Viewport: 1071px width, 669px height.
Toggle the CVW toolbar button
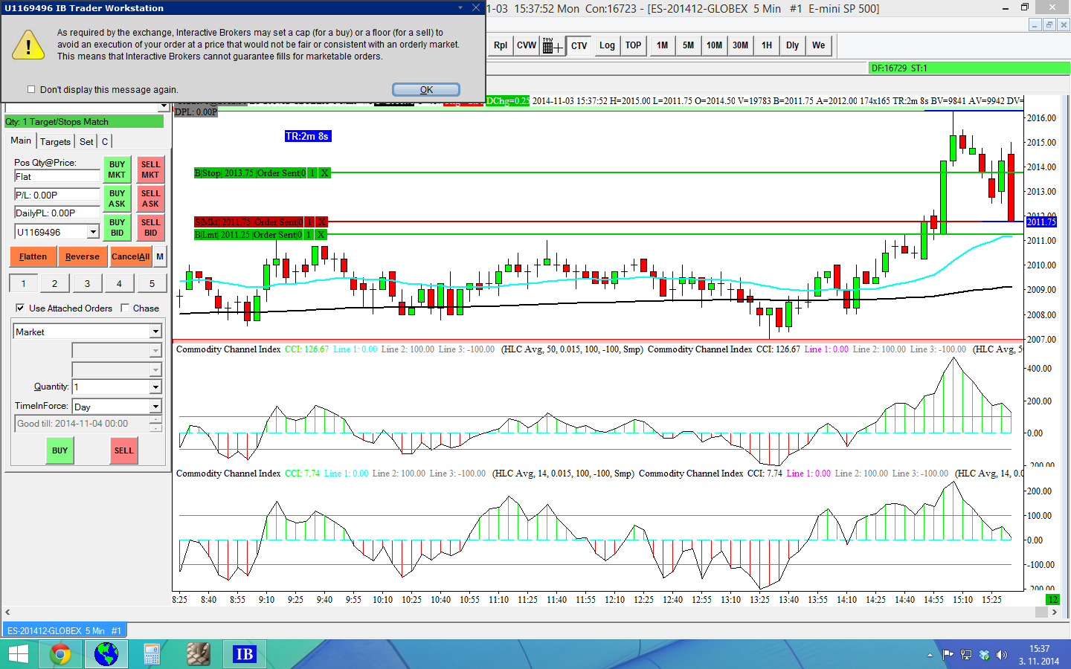coord(527,45)
